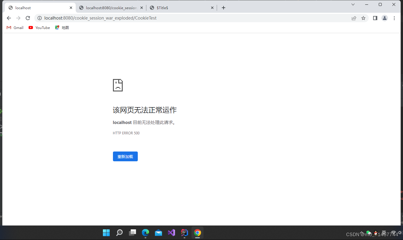Viewport: 403px width, 240px height.
Task: Open the YouTube bookmark
Action: (39, 28)
